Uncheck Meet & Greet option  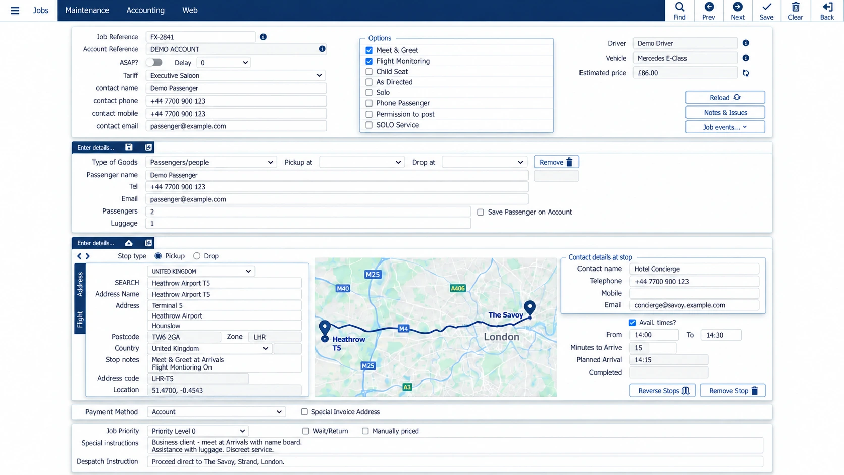369,50
